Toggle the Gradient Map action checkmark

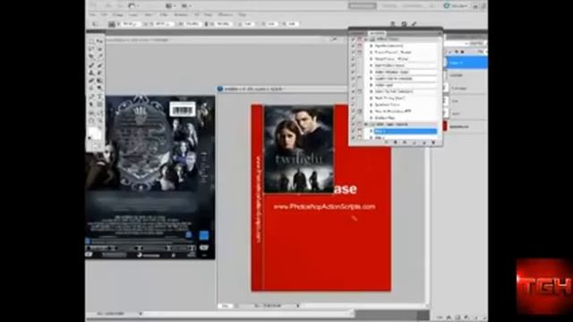click(354, 118)
